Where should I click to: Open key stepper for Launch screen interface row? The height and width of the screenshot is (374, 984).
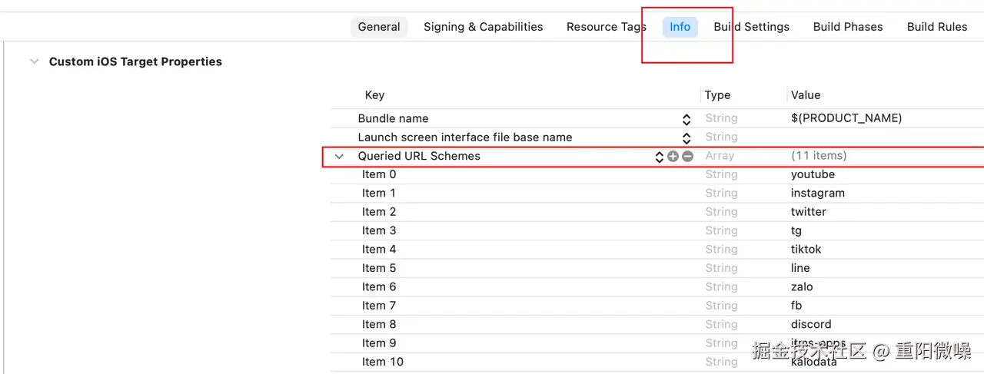pyautogui.click(x=686, y=137)
